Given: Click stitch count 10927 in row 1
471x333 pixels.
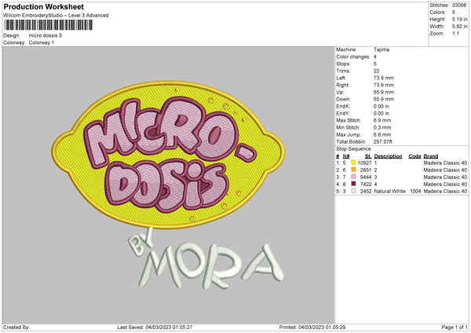Looking at the screenshot, I should click(364, 163).
